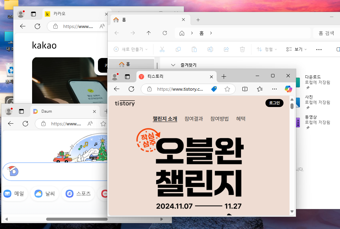340x229 pixels.
Task: Click the Tistory page vertical scrollbar thumb
Action: click(292, 106)
